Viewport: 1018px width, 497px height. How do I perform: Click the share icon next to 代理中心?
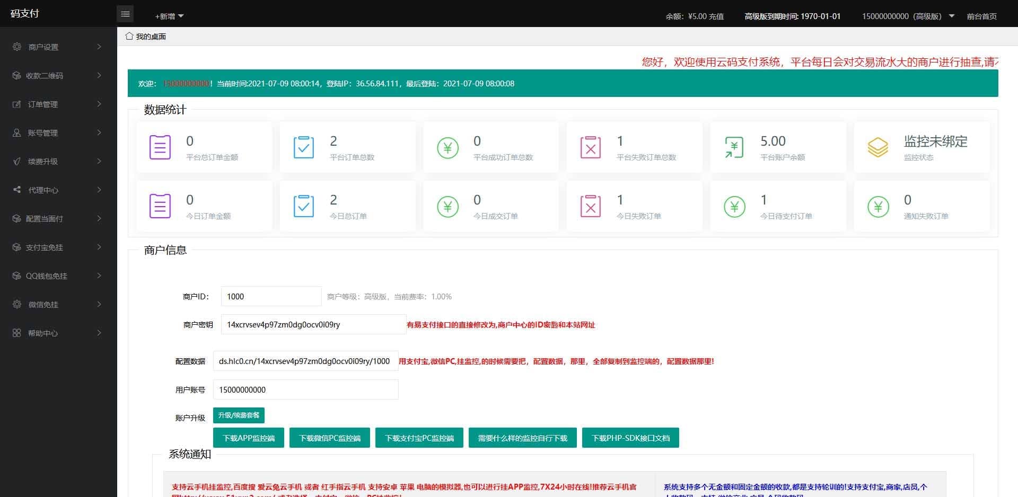point(17,190)
